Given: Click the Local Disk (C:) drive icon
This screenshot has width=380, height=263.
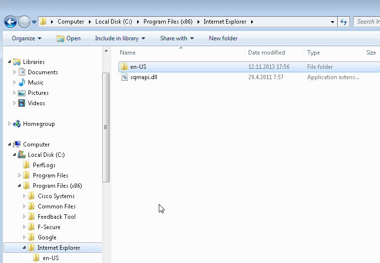Looking at the screenshot, I should click(22, 154).
